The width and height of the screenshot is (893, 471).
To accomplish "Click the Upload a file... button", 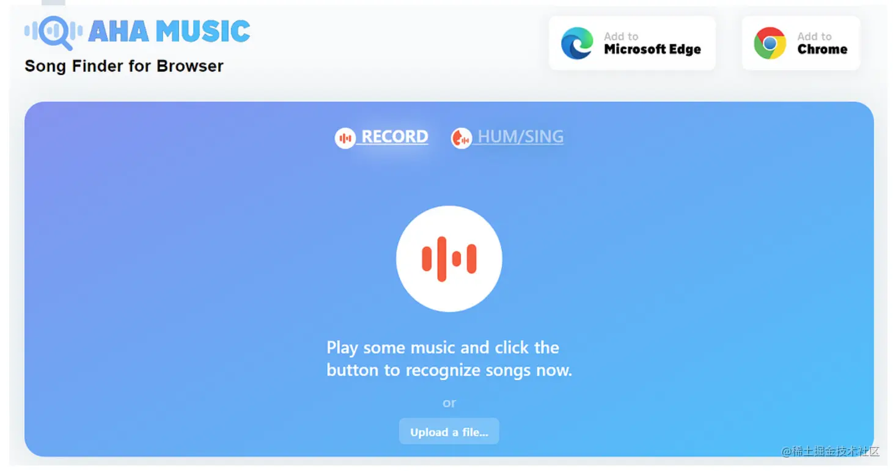I will (x=449, y=432).
